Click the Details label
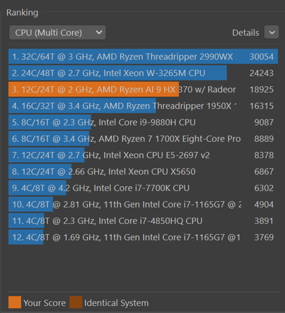Viewport: 285px width, 313px height. click(x=245, y=33)
